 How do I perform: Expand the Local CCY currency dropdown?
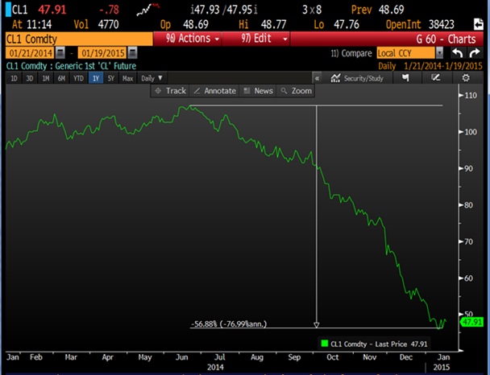[439, 52]
